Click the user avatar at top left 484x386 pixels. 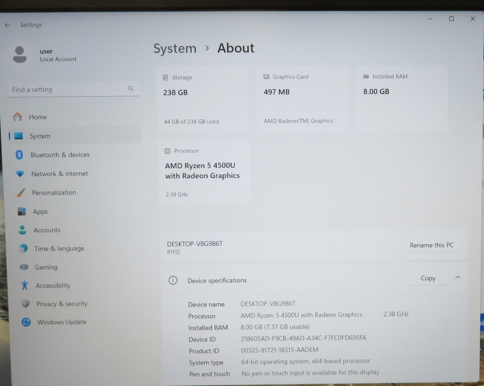[20, 55]
